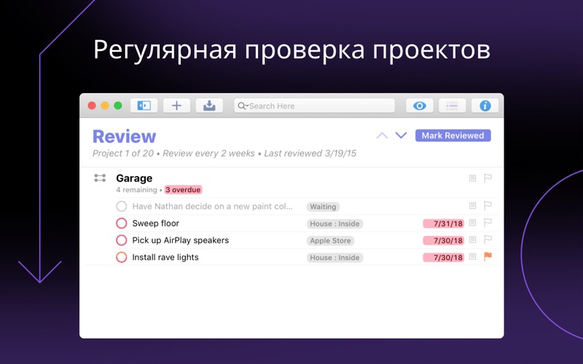Click 7/31/18 due date on Sweep floor
Viewport: 583px width, 364px height.
coord(444,223)
